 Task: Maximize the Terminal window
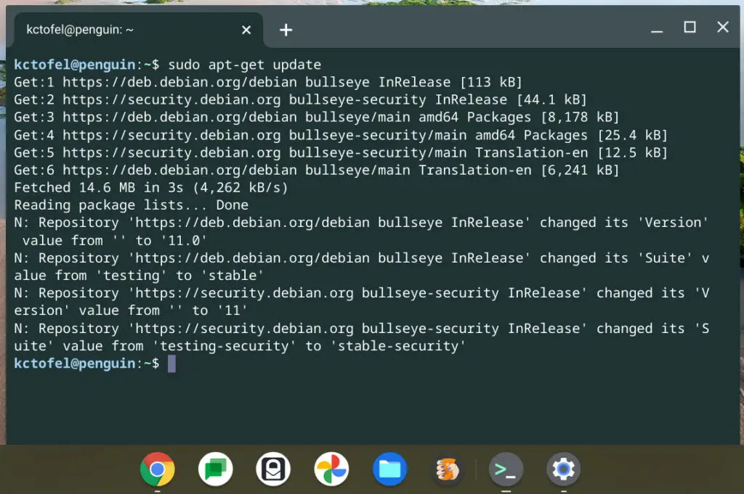[x=690, y=27]
